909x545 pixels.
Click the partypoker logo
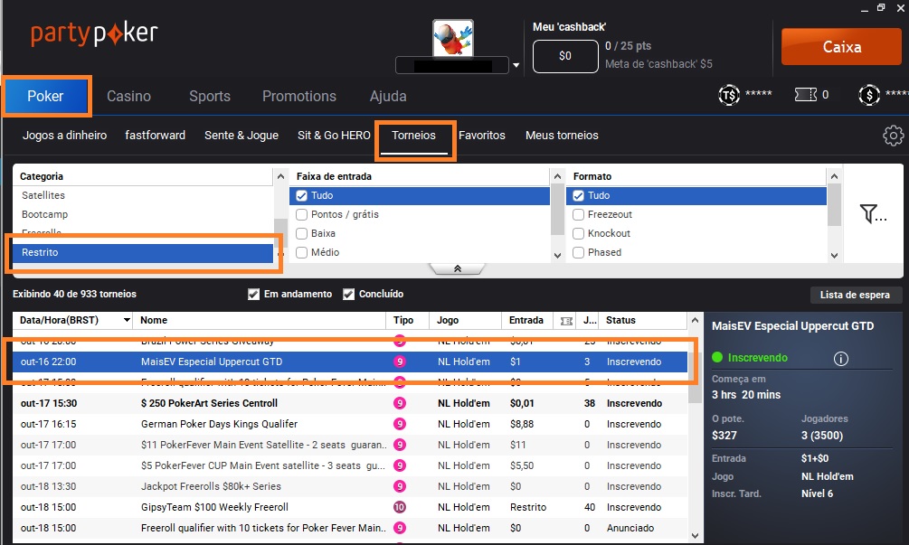(94, 34)
